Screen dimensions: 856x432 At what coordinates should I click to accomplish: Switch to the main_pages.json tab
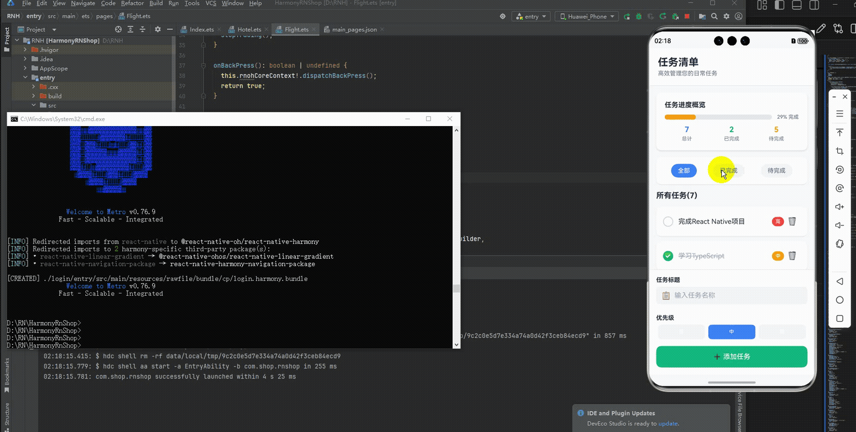[x=355, y=29]
